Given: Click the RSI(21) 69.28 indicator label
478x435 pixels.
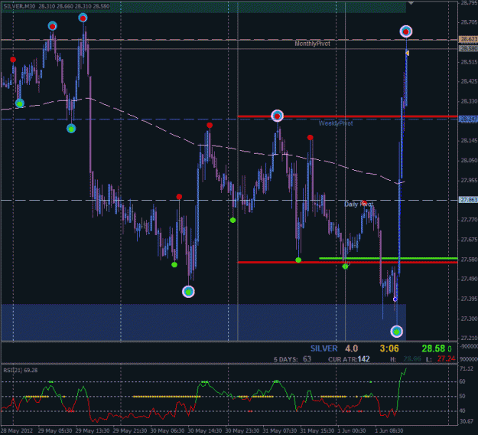Looking at the screenshot, I should pyautogui.click(x=21, y=370).
